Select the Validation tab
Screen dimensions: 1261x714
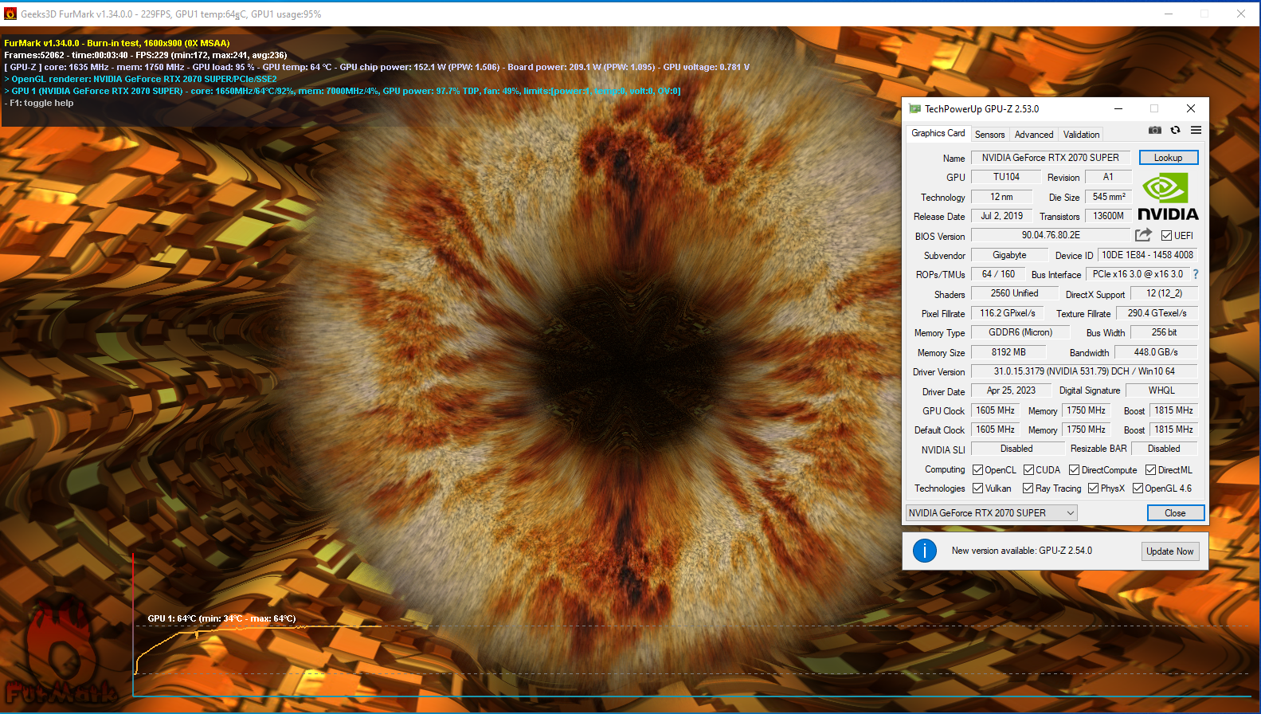tap(1081, 135)
